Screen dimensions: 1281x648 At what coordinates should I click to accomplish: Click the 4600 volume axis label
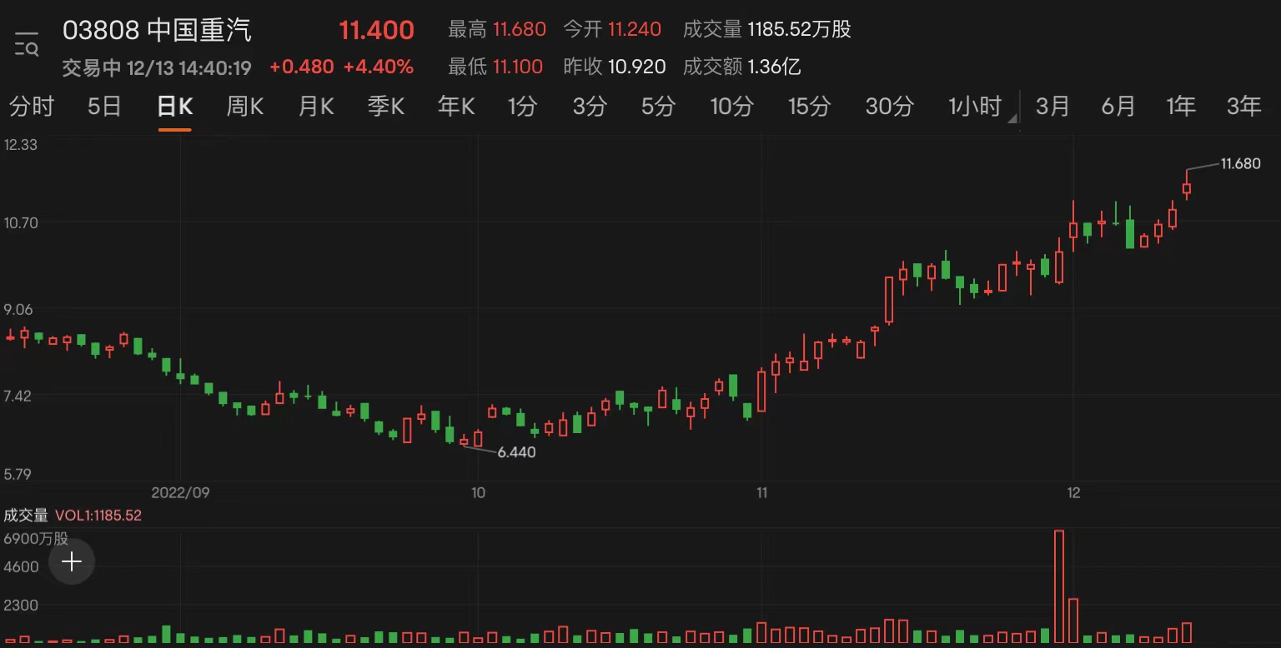pyautogui.click(x=22, y=567)
